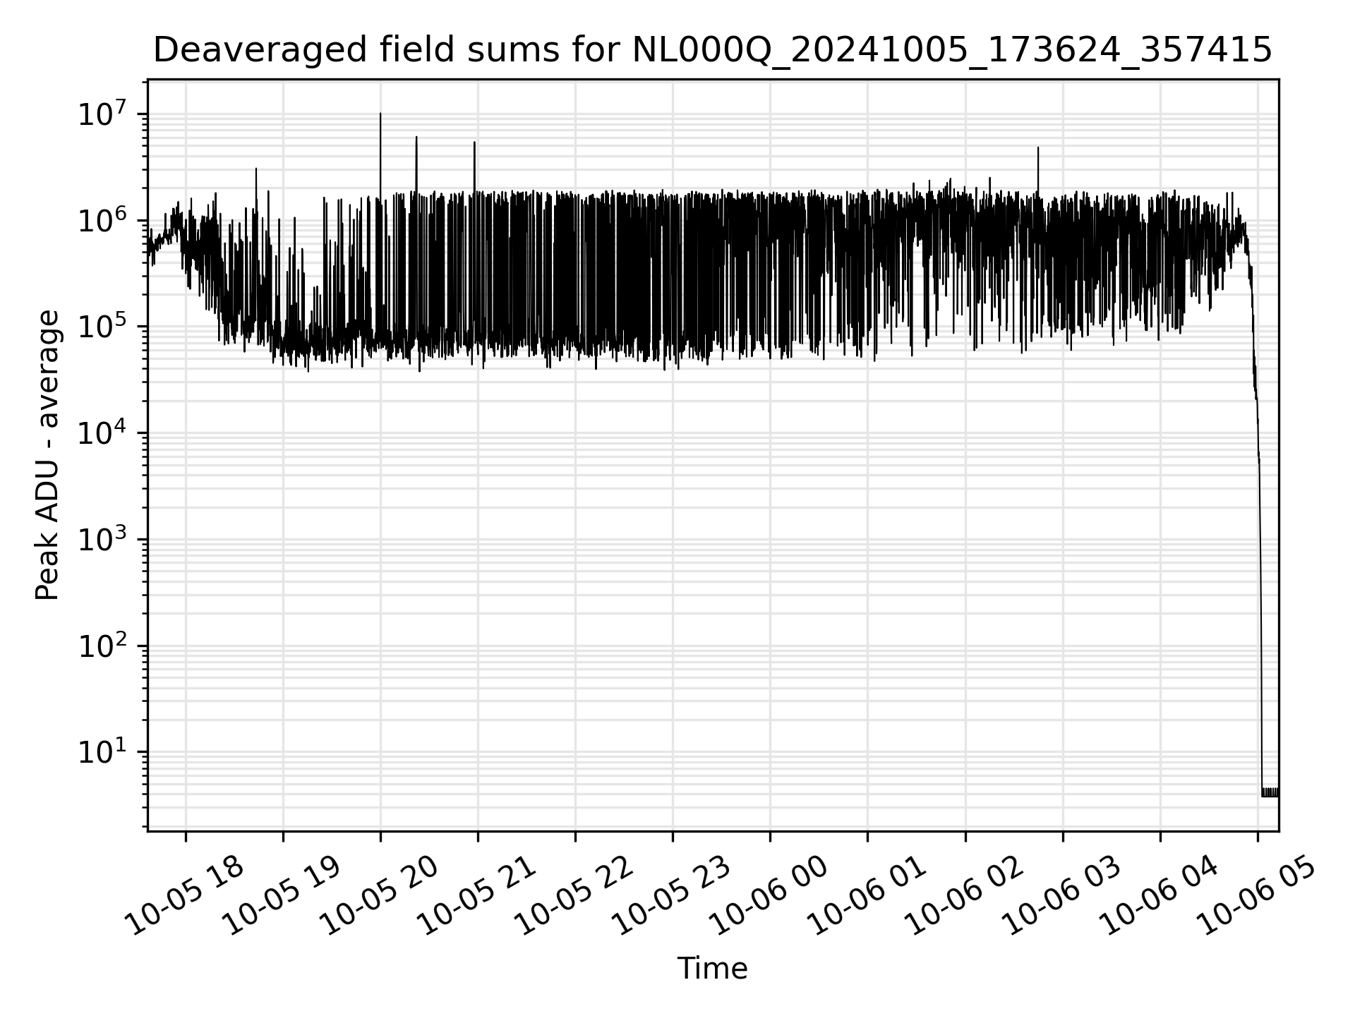Click the x-axis tick label "10-06 00"
Screen dimensions: 1355x1016
tap(769, 895)
